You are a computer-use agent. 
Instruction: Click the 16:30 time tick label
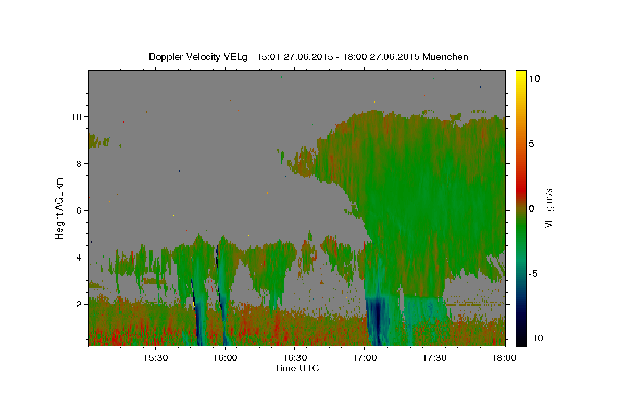(x=294, y=358)
